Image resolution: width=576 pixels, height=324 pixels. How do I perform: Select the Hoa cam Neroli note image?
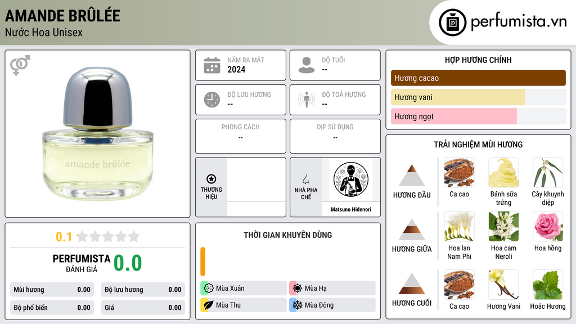503,226
